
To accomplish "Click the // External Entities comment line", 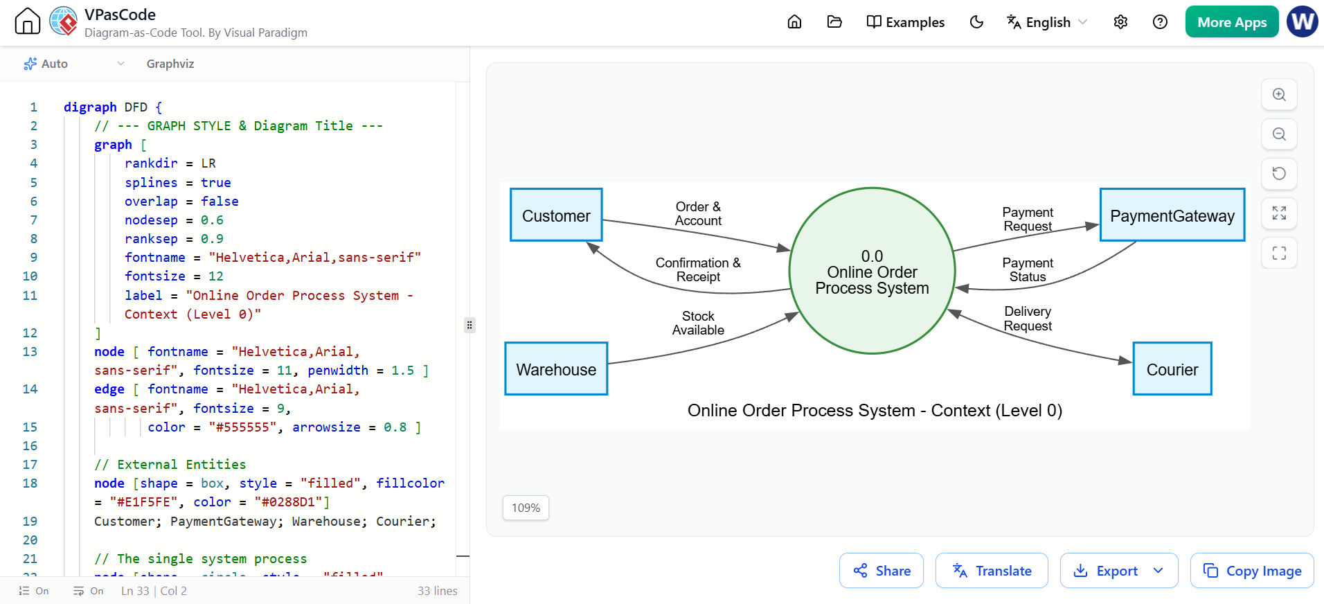I will 170,465.
